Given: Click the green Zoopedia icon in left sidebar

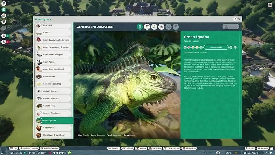Looking at the screenshot, I should 4,10.
